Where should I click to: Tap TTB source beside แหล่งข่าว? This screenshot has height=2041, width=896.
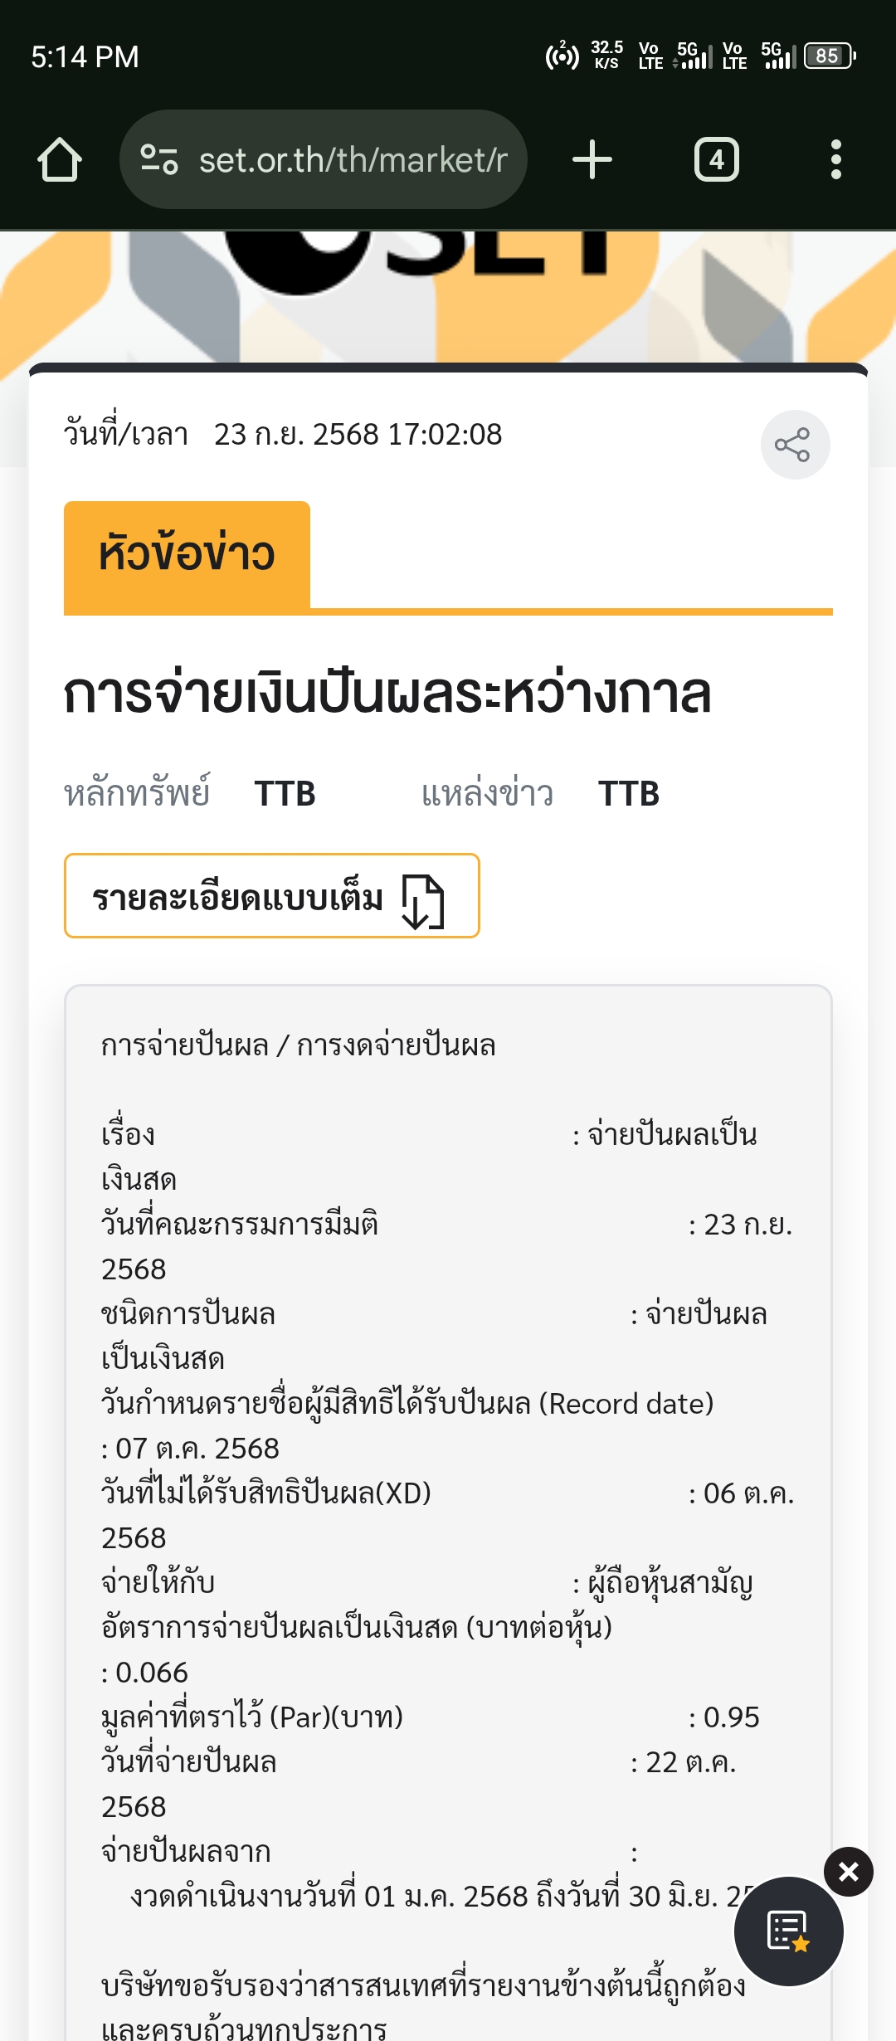point(629,794)
